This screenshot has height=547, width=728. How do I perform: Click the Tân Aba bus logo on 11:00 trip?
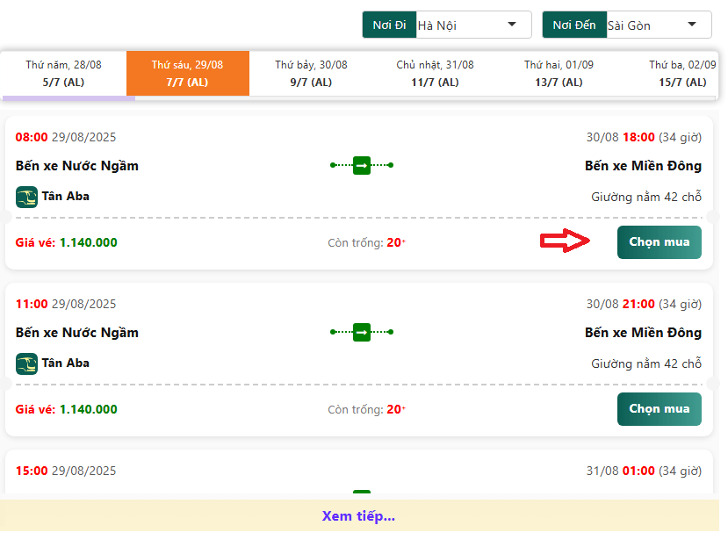(x=26, y=363)
